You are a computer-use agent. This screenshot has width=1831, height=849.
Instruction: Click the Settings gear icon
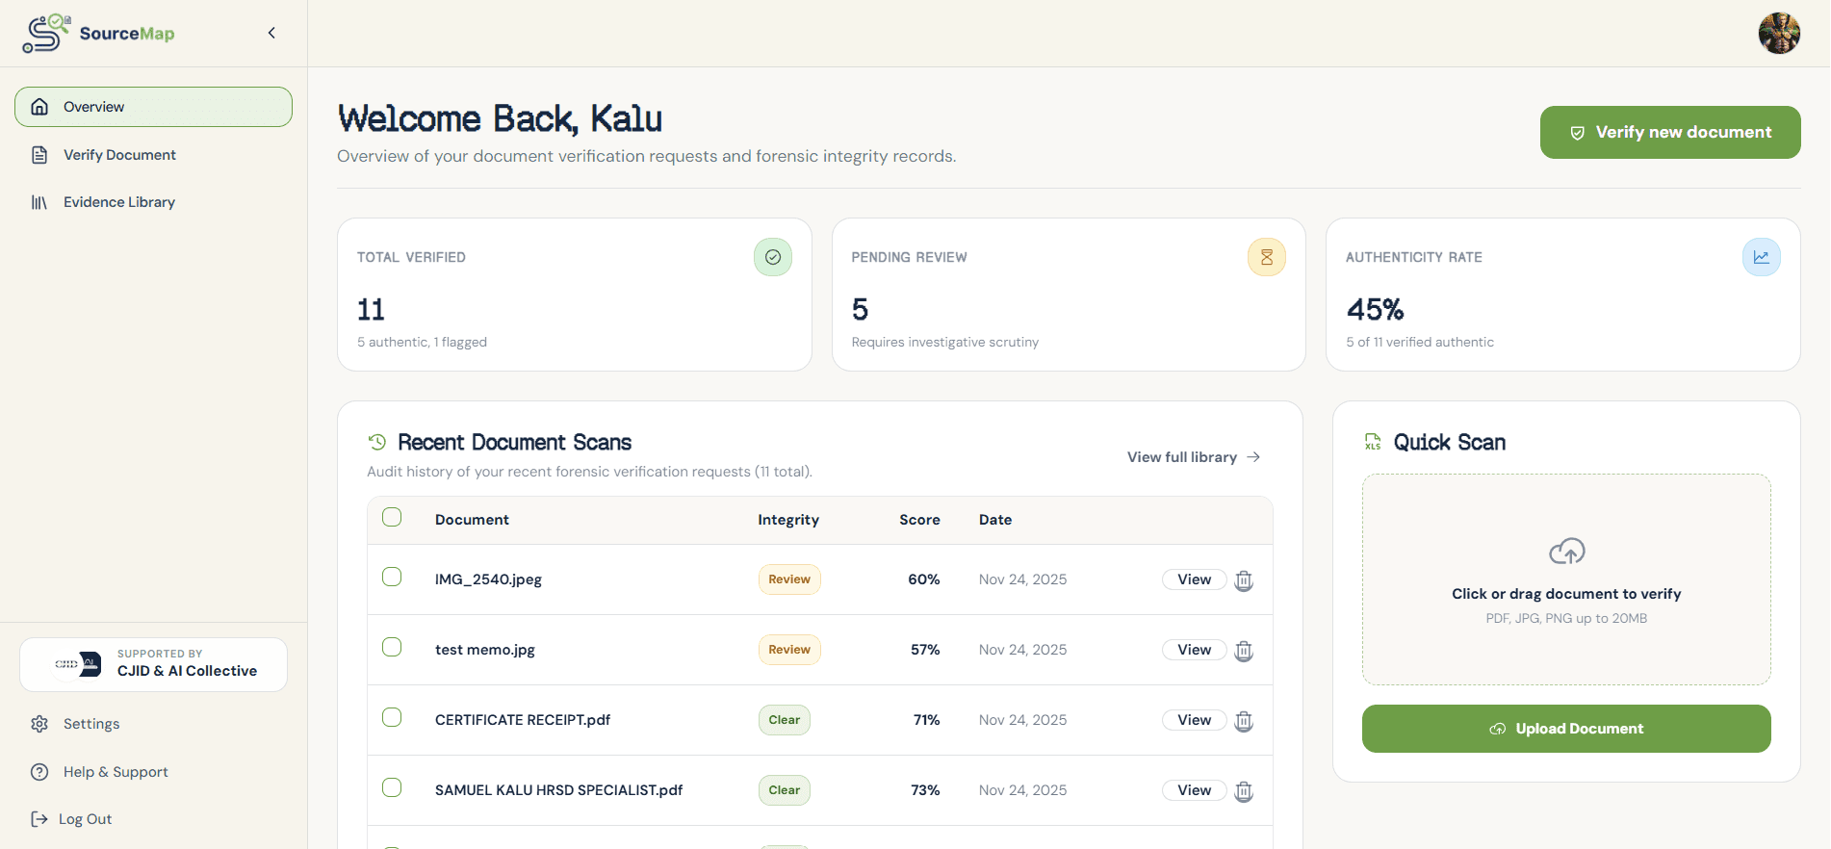39,724
